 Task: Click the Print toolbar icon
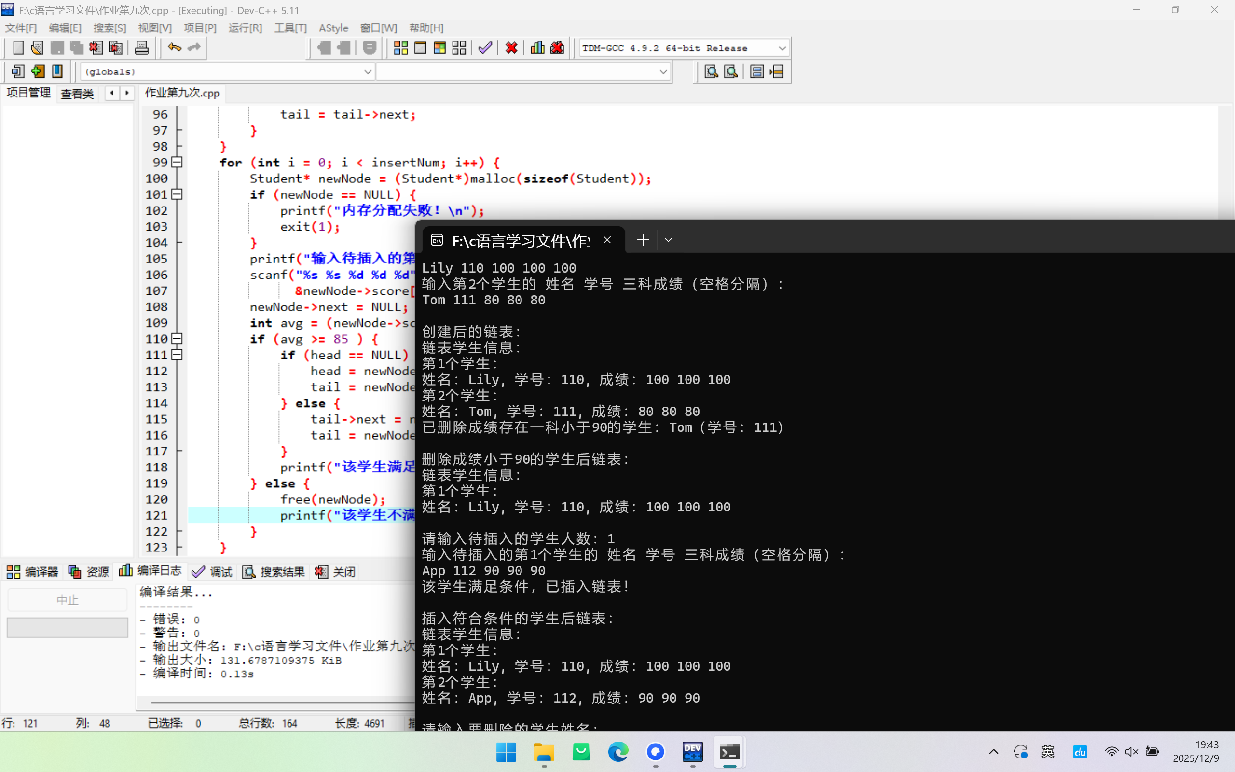[141, 48]
